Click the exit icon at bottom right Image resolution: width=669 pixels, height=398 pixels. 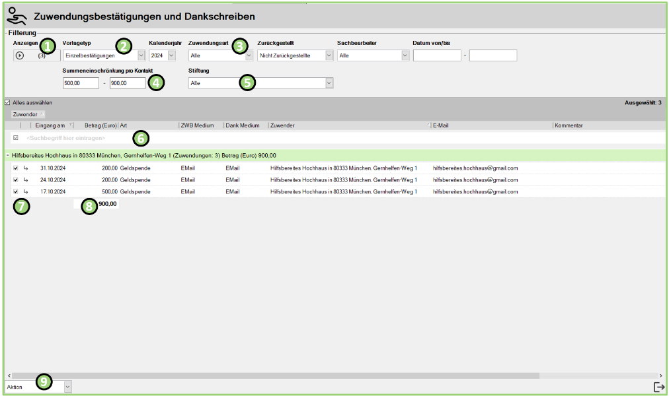[x=658, y=387]
